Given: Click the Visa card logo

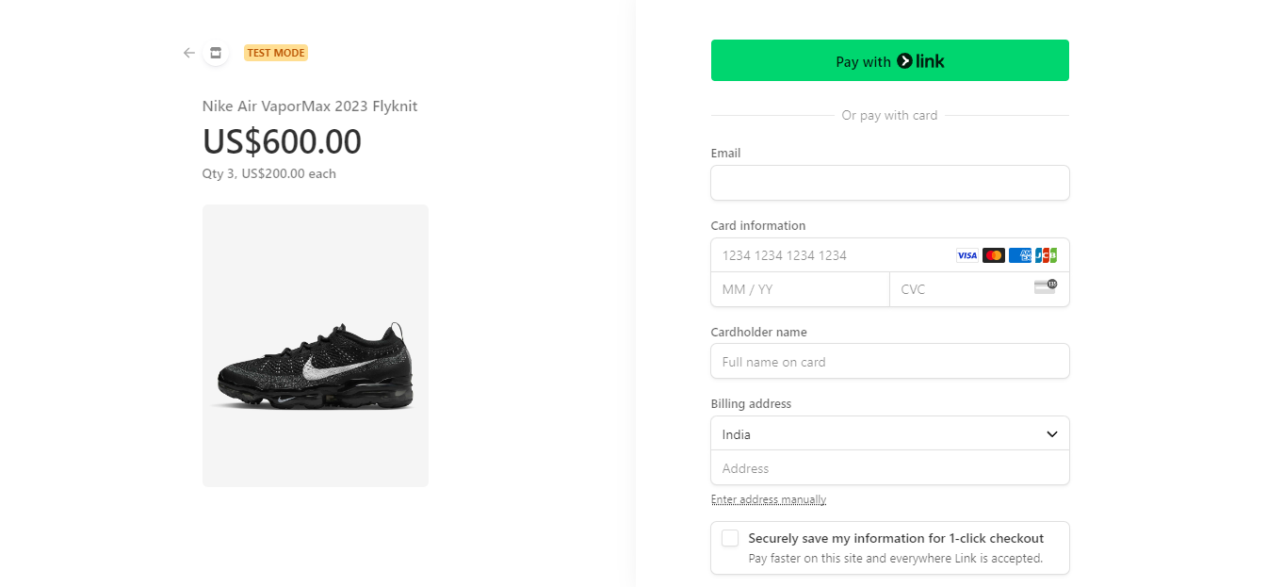Looking at the screenshot, I should tap(966, 255).
